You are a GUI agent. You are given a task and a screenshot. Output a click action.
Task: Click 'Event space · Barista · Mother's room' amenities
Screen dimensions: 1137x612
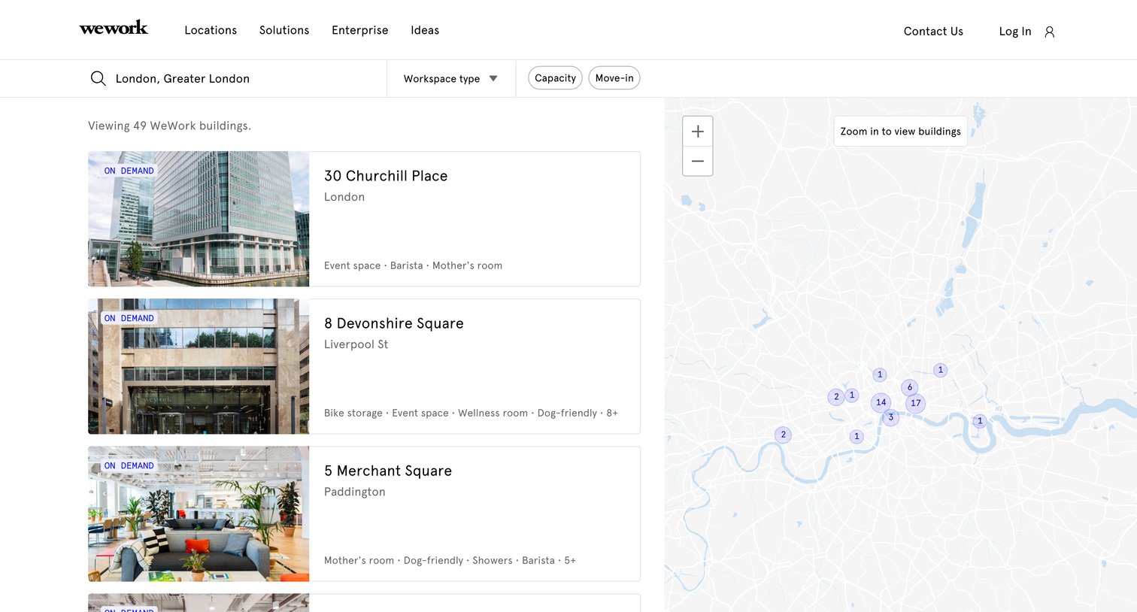coord(413,265)
